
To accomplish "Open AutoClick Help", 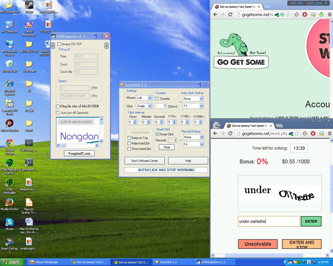I will pos(188,161).
